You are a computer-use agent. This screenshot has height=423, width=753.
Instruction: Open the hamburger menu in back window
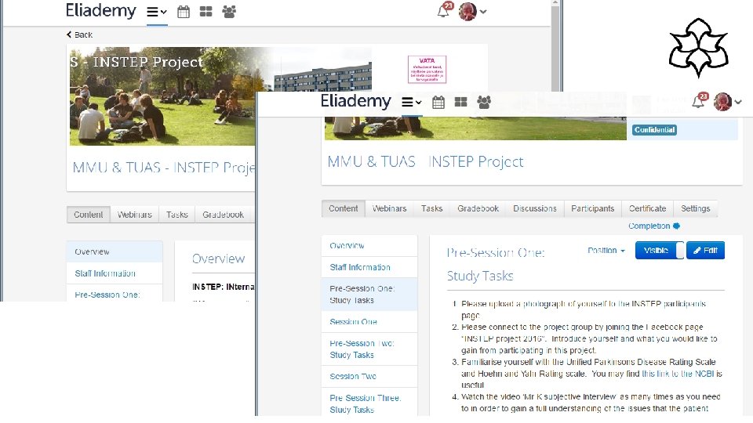coord(157,12)
